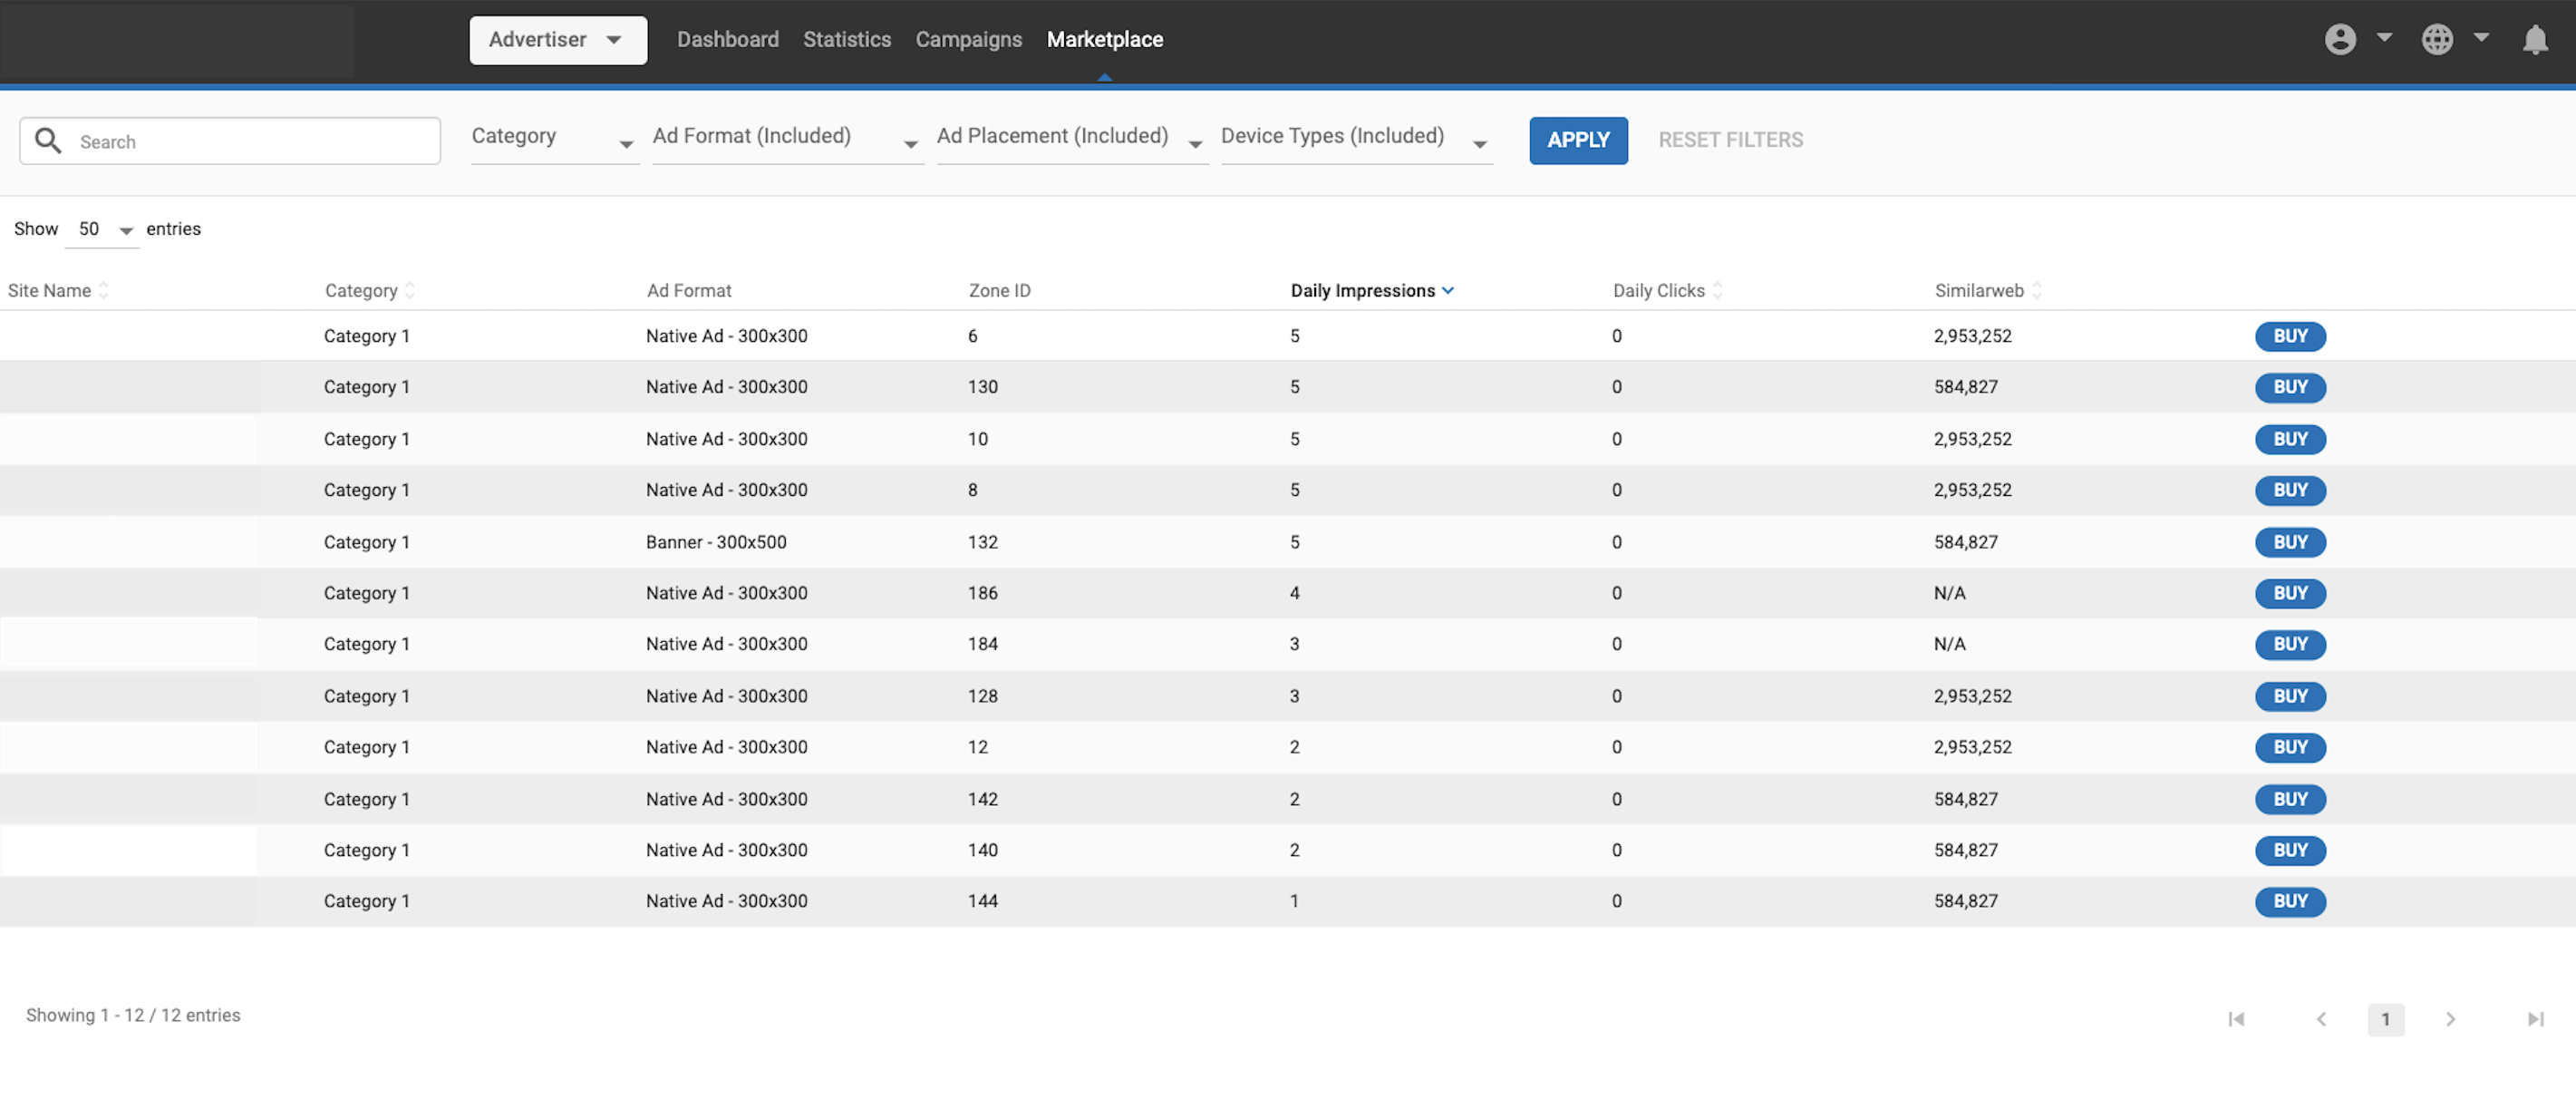Buy zone ID 12
This screenshot has height=1099, width=2576.
(x=2289, y=747)
